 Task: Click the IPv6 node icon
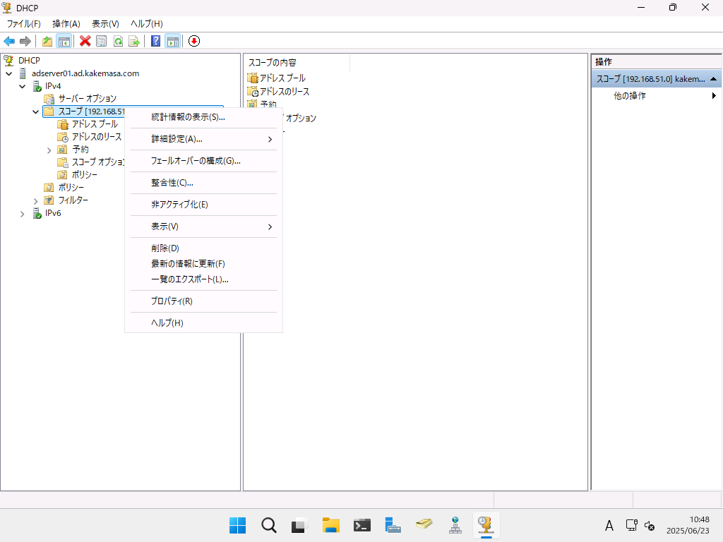[37, 213]
